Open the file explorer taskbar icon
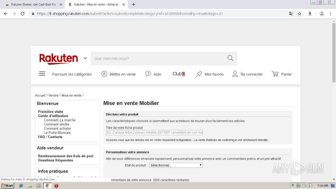This screenshot has height=189, width=336. pos(30,186)
